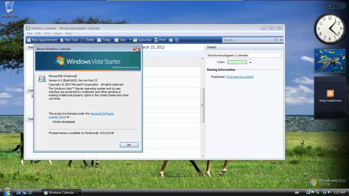
Task: Open the Recycle Bin desktop icon
Action: 9,10
